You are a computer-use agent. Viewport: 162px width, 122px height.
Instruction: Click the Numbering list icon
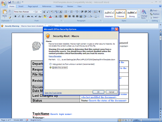[x=71, y=12]
